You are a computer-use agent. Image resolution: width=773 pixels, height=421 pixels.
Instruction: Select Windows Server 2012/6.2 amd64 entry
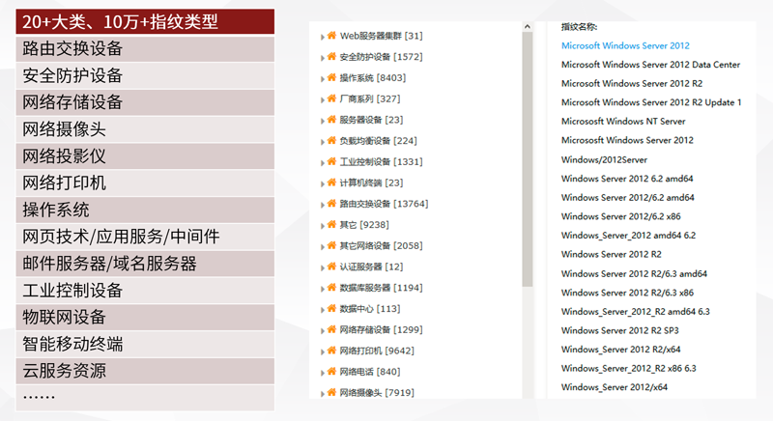pos(627,197)
